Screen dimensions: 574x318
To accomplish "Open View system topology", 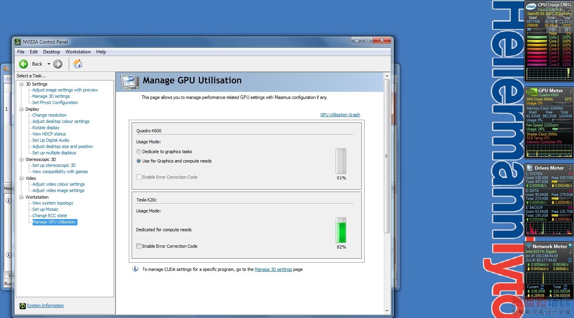I will click(53, 203).
